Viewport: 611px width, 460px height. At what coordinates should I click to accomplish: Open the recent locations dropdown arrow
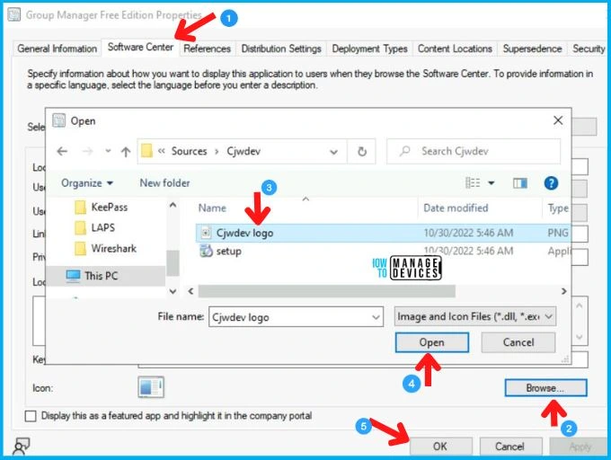tap(108, 151)
